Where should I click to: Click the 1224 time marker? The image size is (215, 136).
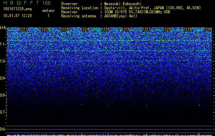[x=85, y=29]
